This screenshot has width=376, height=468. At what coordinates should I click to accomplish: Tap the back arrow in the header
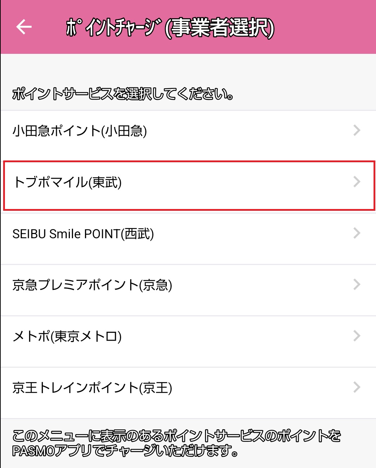tap(24, 27)
